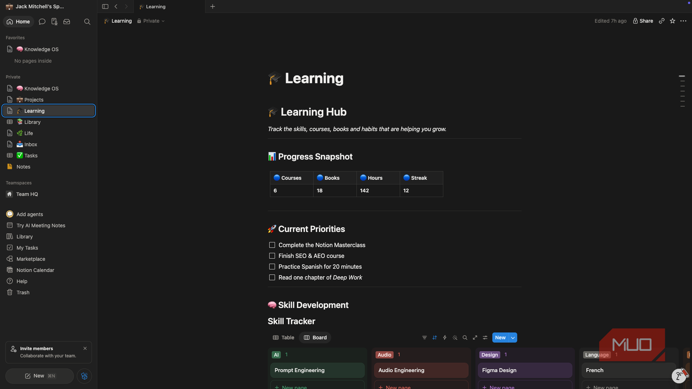Open the Figma Design card
692x389 pixels.
pos(525,371)
